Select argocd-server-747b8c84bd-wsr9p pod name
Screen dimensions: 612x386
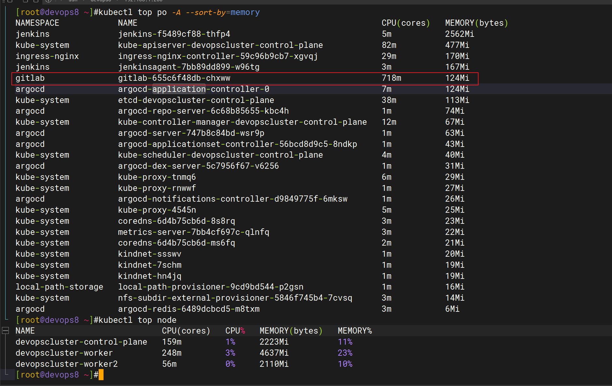pos(191,133)
